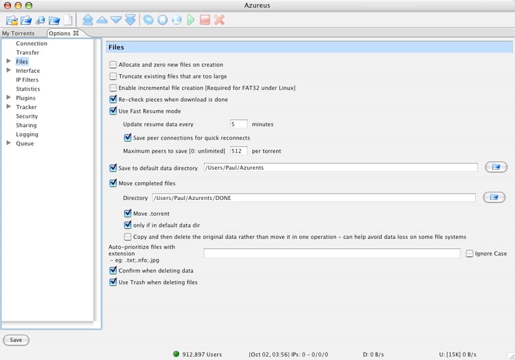Uncheck Re-check pieces when download is done

coord(113,99)
